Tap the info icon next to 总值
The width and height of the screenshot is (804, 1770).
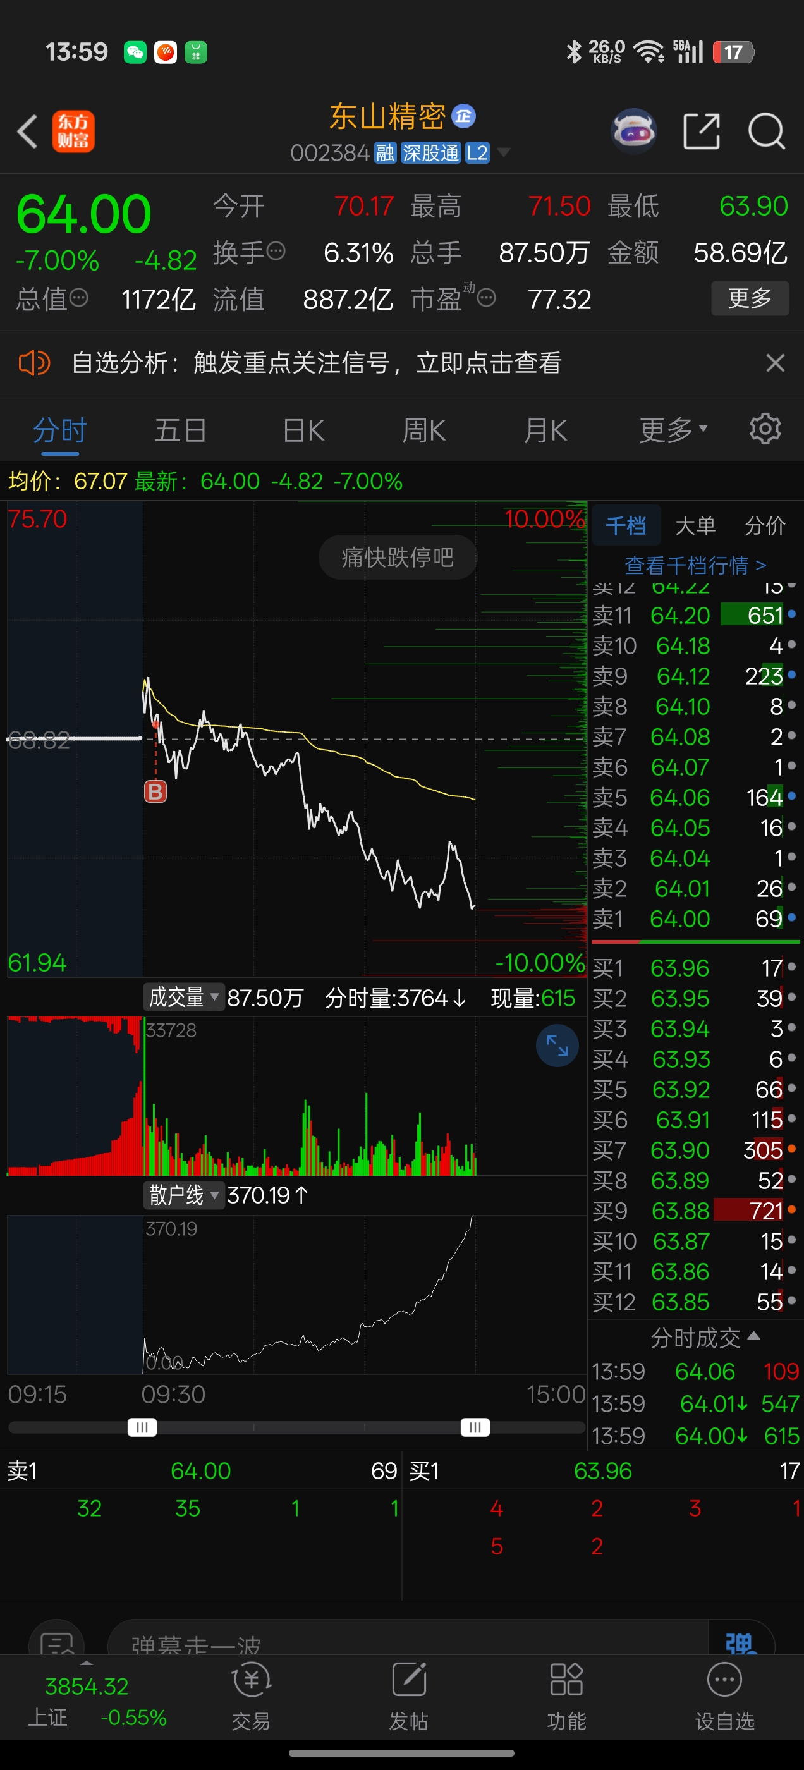(x=79, y=298)
